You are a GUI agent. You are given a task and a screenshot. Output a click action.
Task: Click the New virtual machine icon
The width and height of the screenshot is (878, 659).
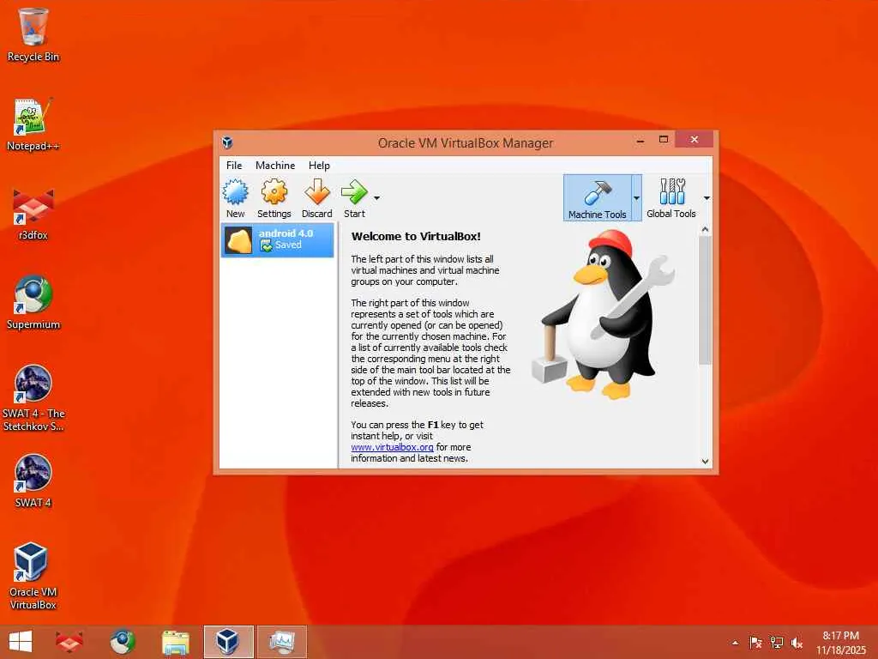coord(235,198)
